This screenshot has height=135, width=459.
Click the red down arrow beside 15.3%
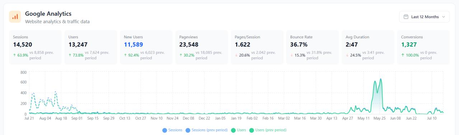[x=292, y=55]
